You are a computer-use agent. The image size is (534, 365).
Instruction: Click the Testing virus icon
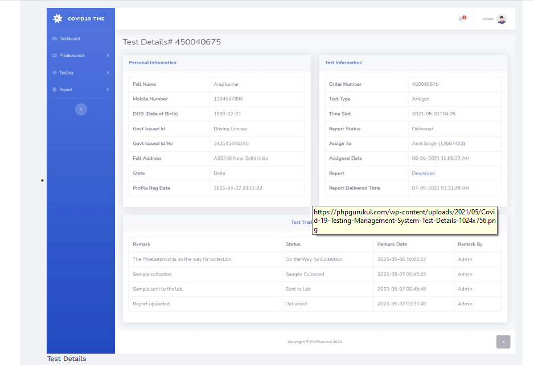point(55,72)
